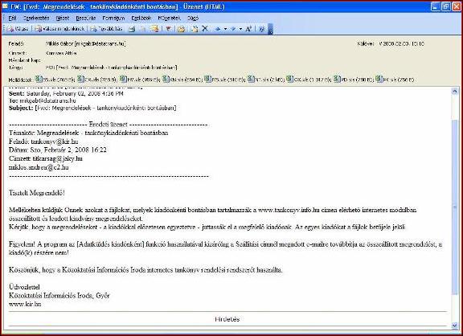Click the font size A icon
Screen dimensions: 463x336
[x=248, y=29]
